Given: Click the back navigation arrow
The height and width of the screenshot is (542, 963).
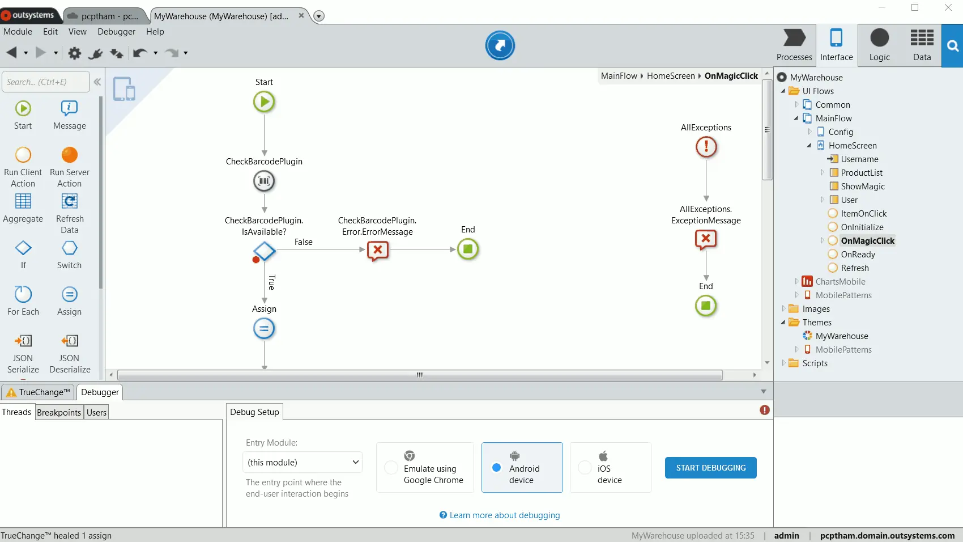Looking at the screenshot, I should [11, 53].
